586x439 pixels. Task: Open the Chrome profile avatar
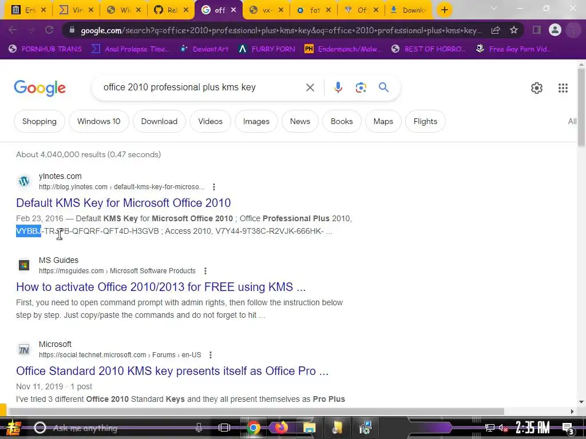555,30
